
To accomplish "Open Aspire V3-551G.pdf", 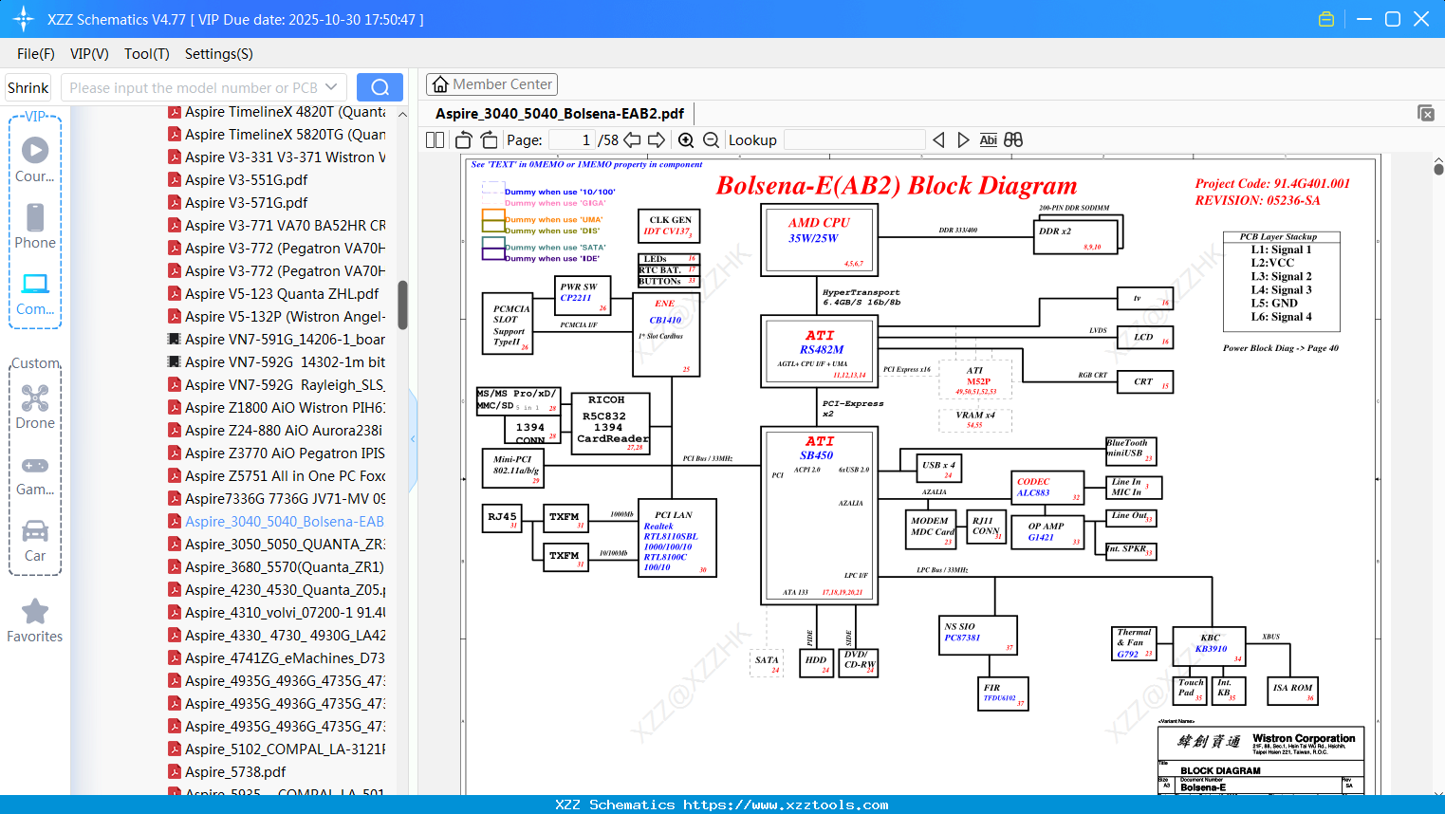I will pyautogui.click(x=237, y=180).
